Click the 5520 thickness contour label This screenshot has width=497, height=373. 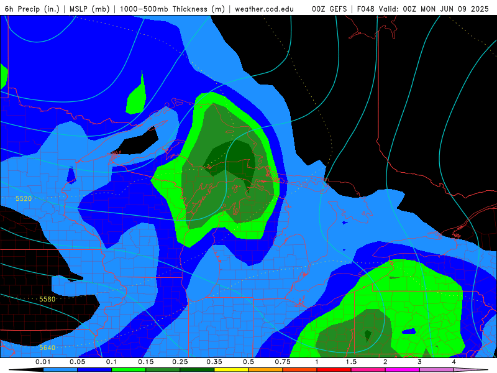tap(24, 198)
